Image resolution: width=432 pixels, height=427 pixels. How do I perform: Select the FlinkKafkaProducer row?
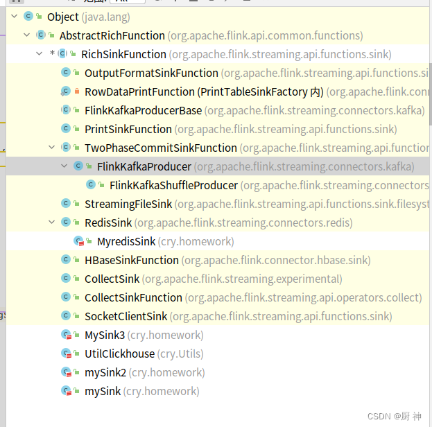pos(218,166)
